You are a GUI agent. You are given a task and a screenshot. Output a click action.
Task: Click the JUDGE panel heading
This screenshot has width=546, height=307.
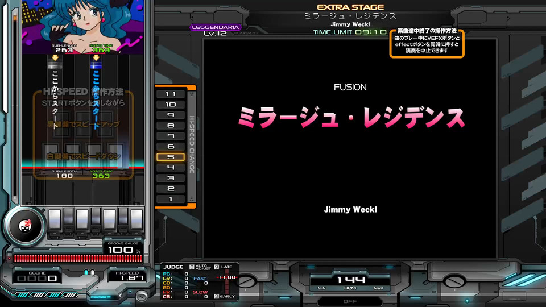173,267
